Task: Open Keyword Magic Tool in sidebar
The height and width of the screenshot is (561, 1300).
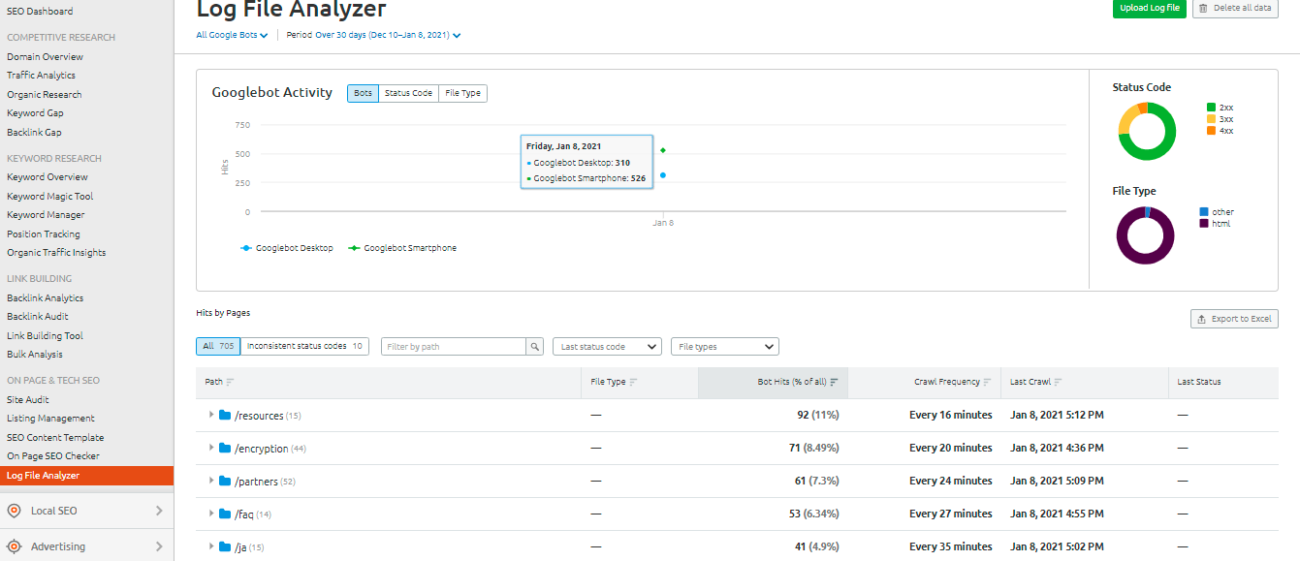Action: point(50,196)
